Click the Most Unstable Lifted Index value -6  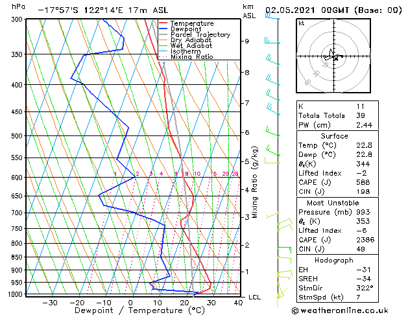pos(362,231)
